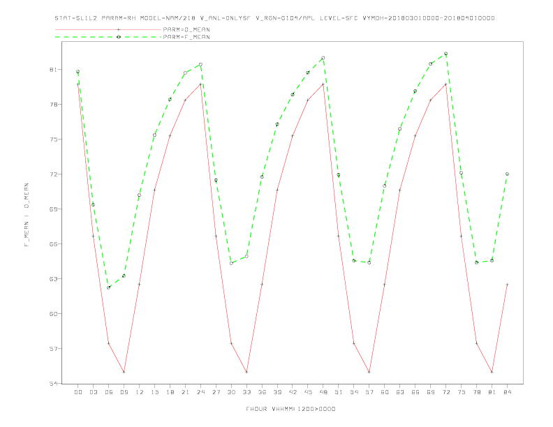The width and height of the screenshot is (553, 427).
Task: Click x-axis forecast hour label 51
Action: [x=339, y=392]
